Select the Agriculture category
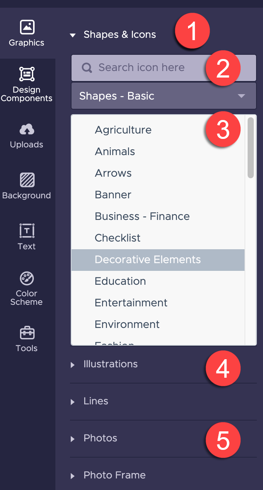The image size is (263, 490). coord(123,130)
